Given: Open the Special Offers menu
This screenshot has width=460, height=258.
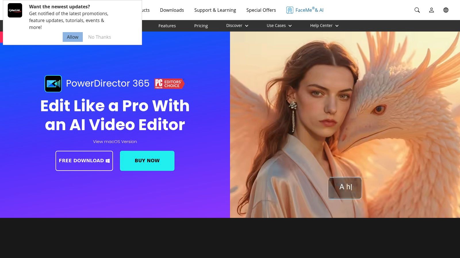Looking at the screenshot, I should pyautogui.click(x=261, y=10).
